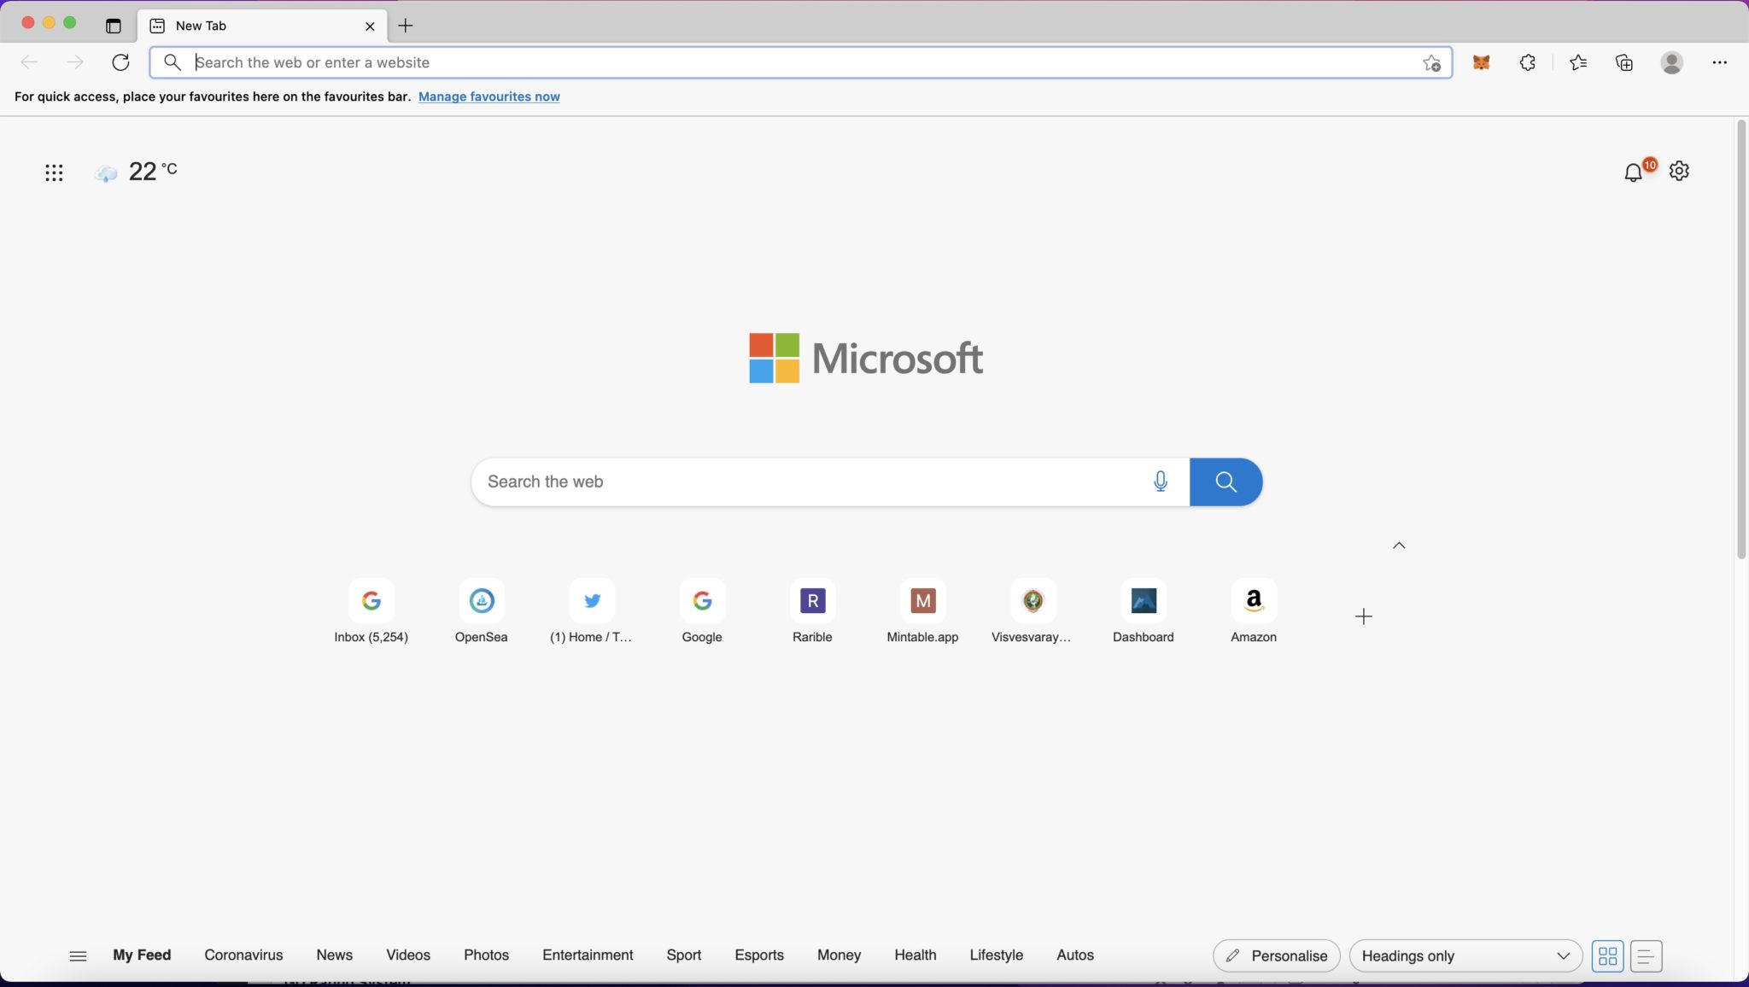
Task: Open the Mintable.app shortcut tile
Action: point(921,601)
